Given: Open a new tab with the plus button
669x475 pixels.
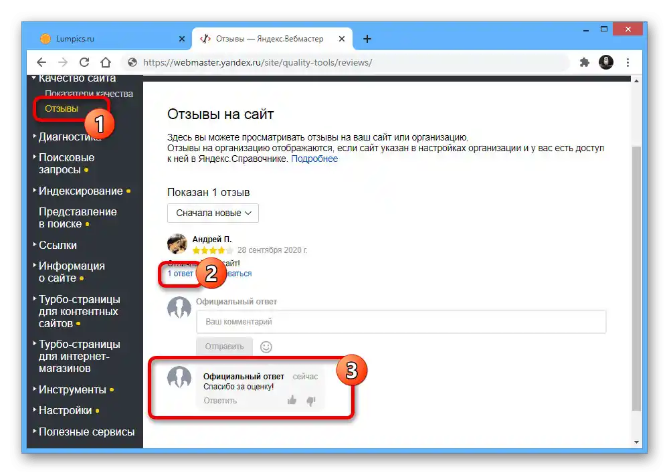Looking at the screenshot, I should coord(367,39).
